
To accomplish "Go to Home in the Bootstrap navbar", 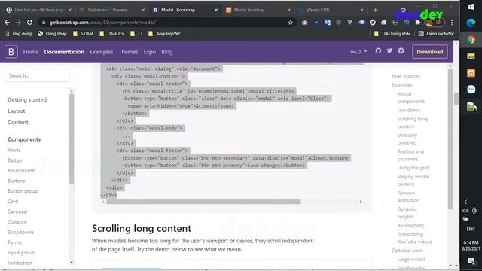I will pyautogui.click(x=31, y=52).
